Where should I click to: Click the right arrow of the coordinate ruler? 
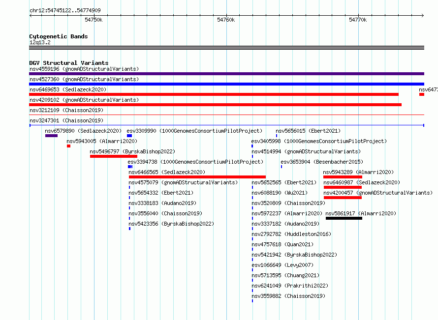tap(423, 15)
